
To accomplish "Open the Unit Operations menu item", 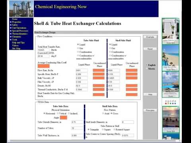I will tap(19, 28).
